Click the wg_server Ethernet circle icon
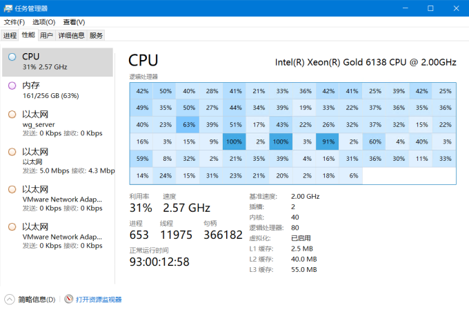 point(12,115)
